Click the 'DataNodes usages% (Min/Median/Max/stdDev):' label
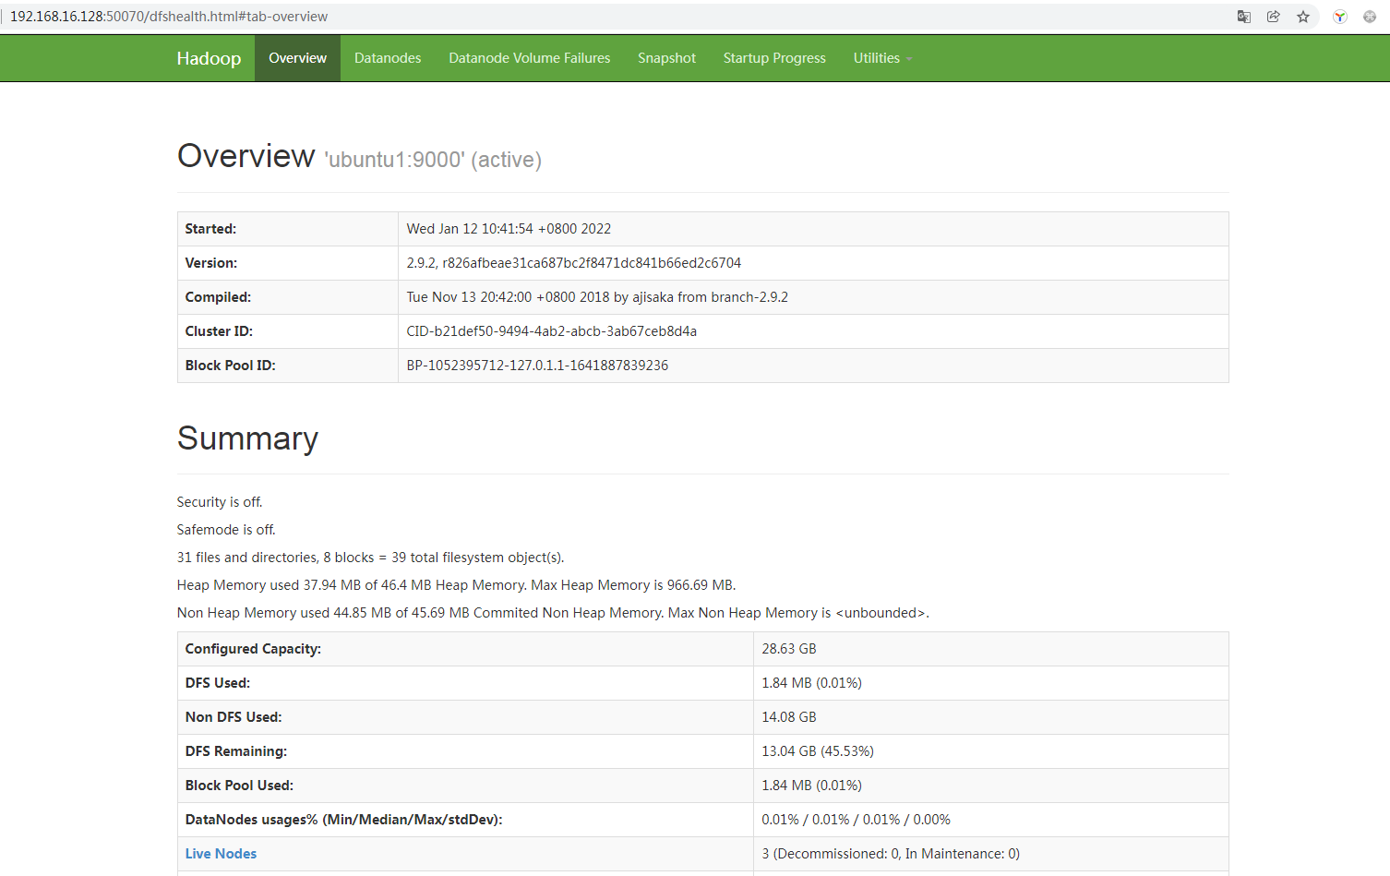The height and width of the screenshot is (876, 1390). coord(343,820)
